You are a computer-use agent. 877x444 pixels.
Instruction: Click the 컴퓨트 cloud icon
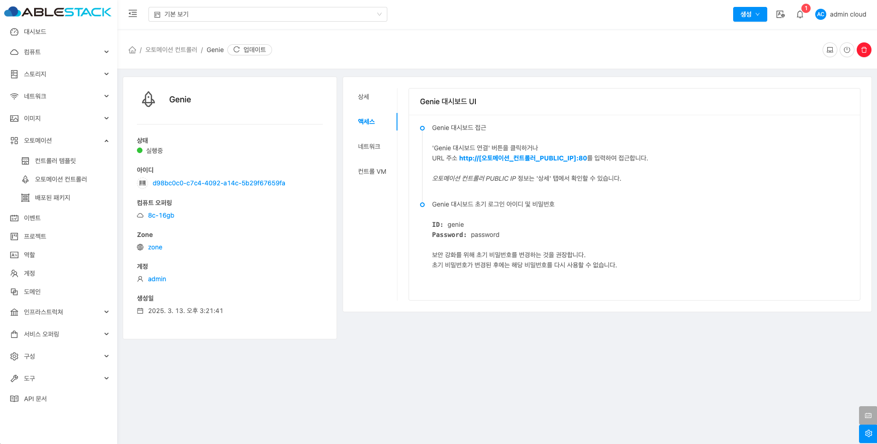(14, 52)
